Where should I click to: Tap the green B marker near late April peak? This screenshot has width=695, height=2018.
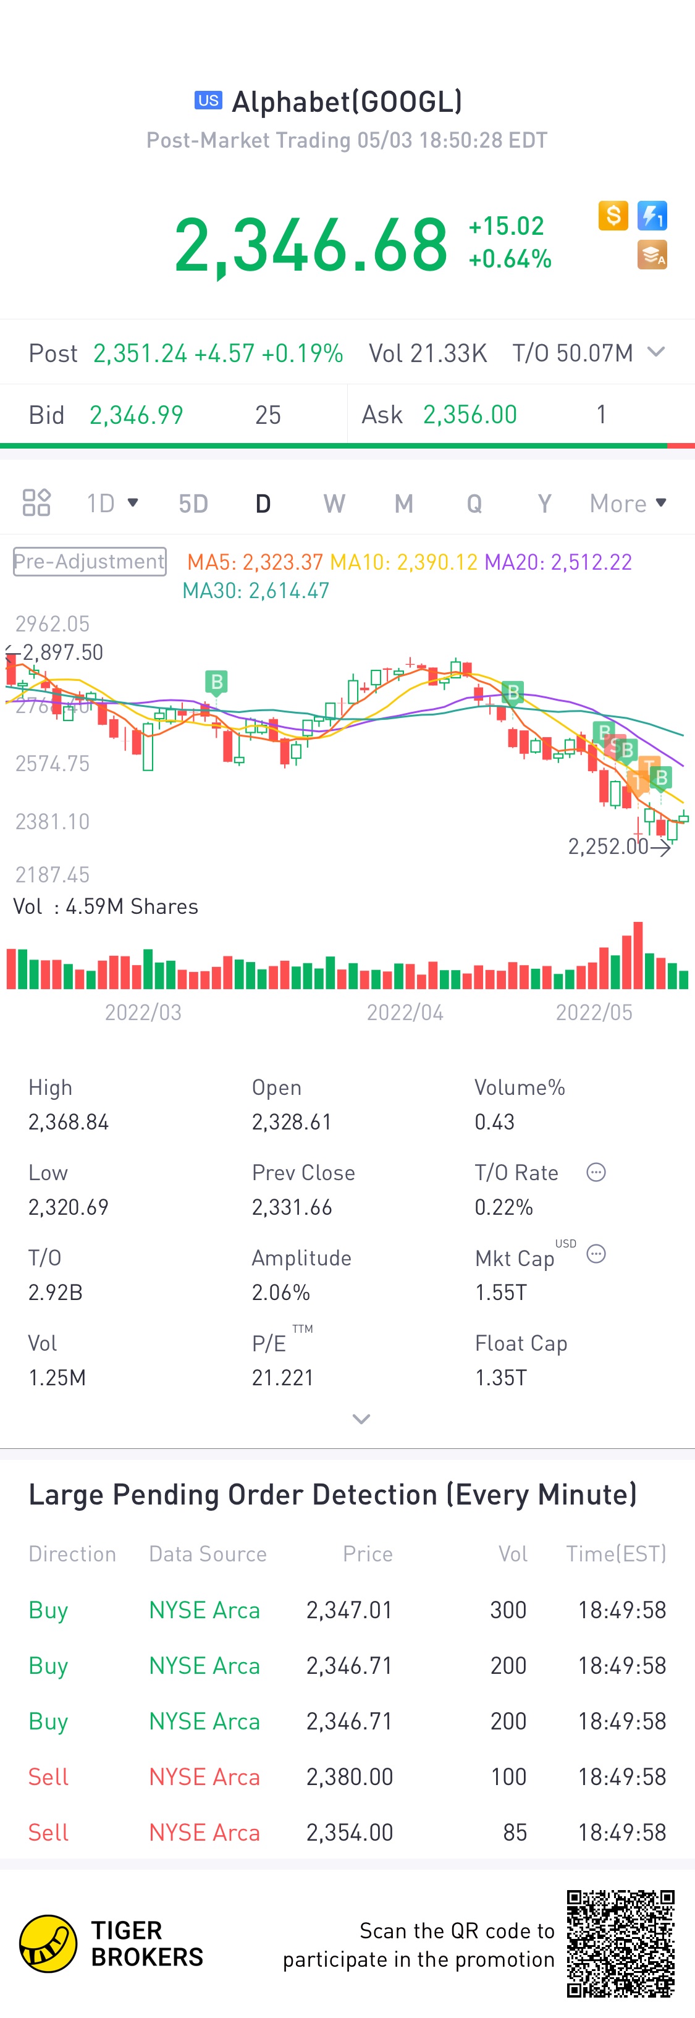(512, 693)
